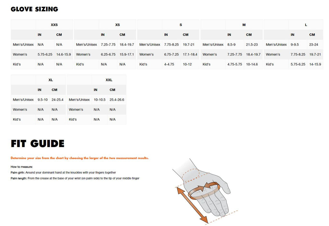Click Kid's XS cm "N/A" cell
Viewport: 329px width, 226px height.
click(x=122, y=64)
